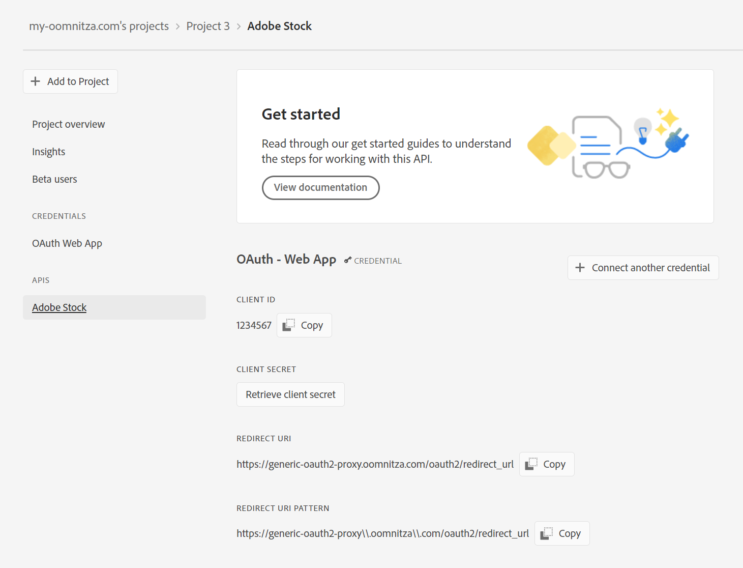Click the OAuth - Web App heading
This screenshot has height=568, width=743.
coord(286,260)
